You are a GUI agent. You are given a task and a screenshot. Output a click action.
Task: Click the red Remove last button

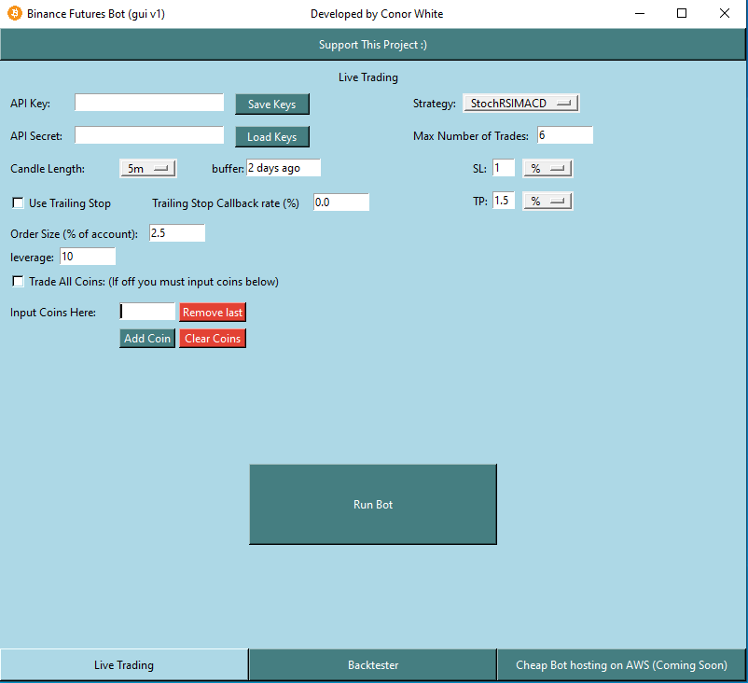[213, 313]
